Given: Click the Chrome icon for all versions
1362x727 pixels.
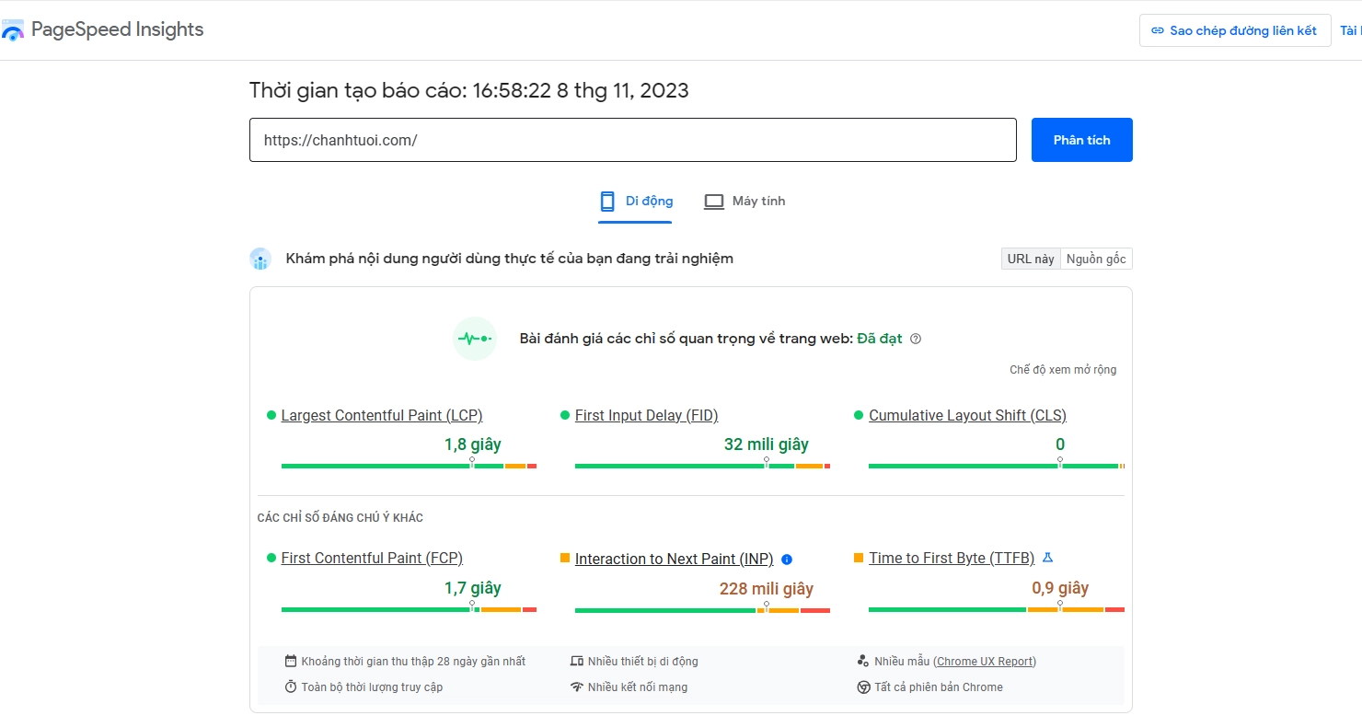Looking at the screenshot, I should 863,687.
